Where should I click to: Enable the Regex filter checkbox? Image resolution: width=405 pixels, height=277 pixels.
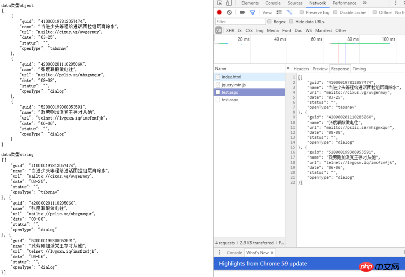pyautogui.click(x=269, y=22)
